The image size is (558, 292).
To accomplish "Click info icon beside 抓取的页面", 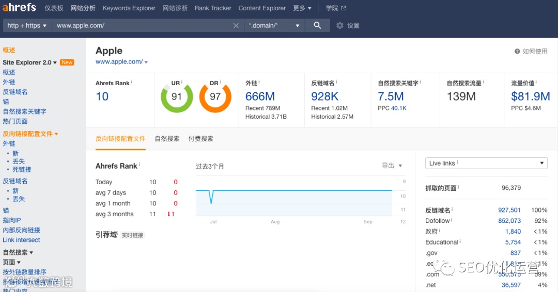I will [x=458, y=187].
